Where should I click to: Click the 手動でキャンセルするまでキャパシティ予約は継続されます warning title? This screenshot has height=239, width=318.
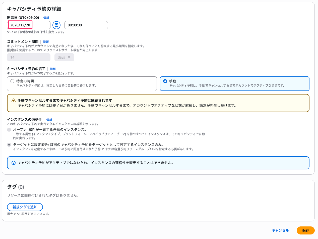point(65,101)
